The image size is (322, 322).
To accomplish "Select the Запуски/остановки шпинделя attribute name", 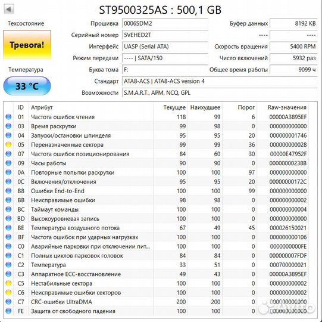I will click(x=71, y=135).
